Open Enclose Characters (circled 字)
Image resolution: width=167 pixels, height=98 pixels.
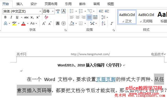64,23
